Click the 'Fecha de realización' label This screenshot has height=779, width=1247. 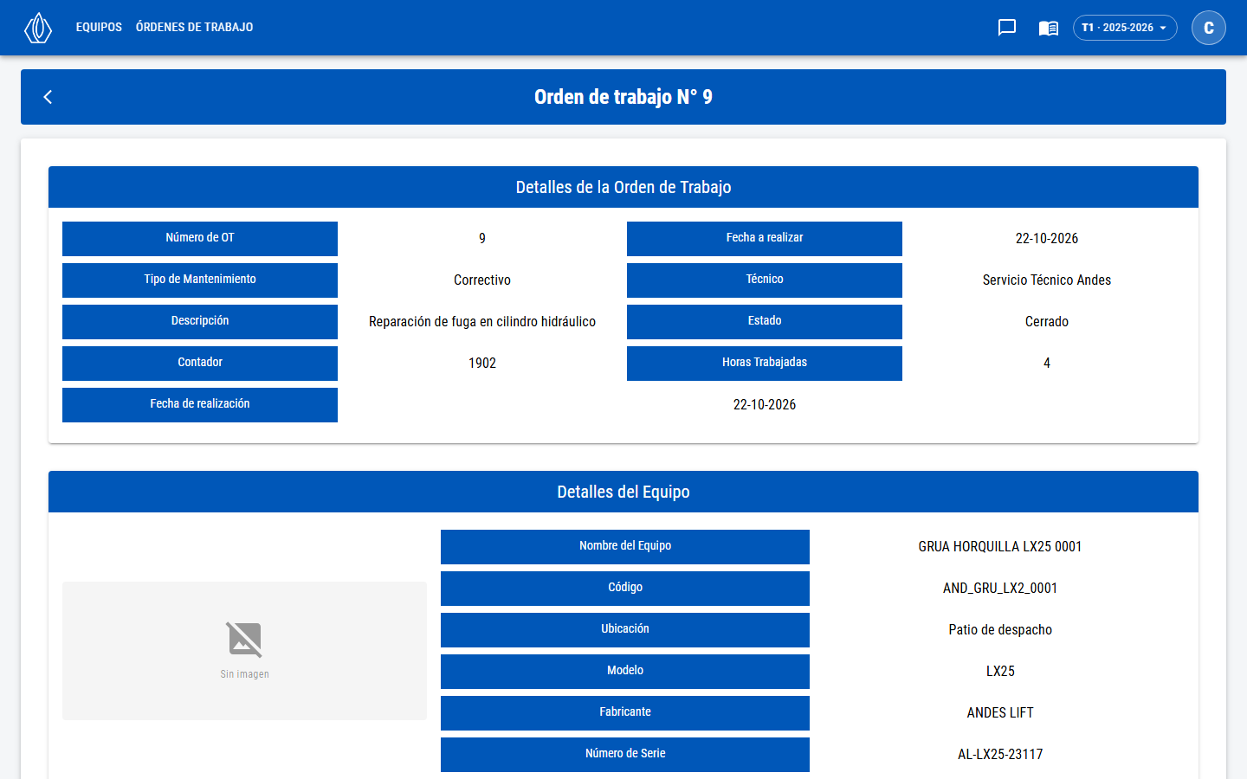(200, 404)
